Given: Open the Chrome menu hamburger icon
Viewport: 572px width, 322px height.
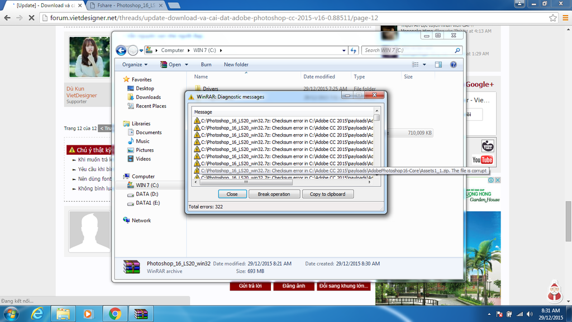Looking at the screenshot, I should [565, 18].
